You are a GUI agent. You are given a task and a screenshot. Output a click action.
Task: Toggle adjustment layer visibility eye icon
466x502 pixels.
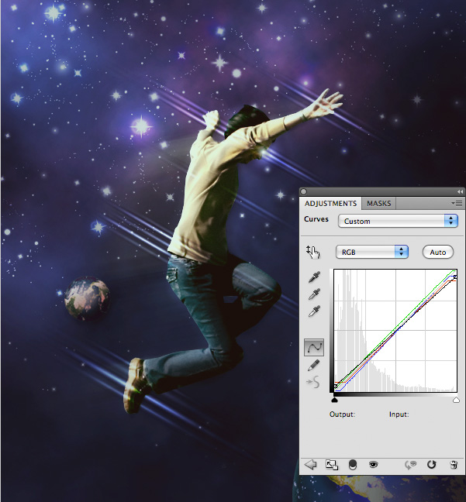[373, 464]
